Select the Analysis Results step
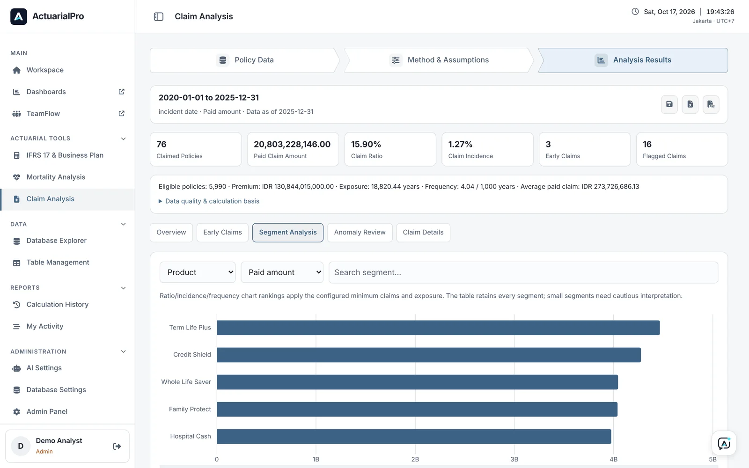Screen dimensions: 749x468 pyautogui.click(x=633, y=60)
